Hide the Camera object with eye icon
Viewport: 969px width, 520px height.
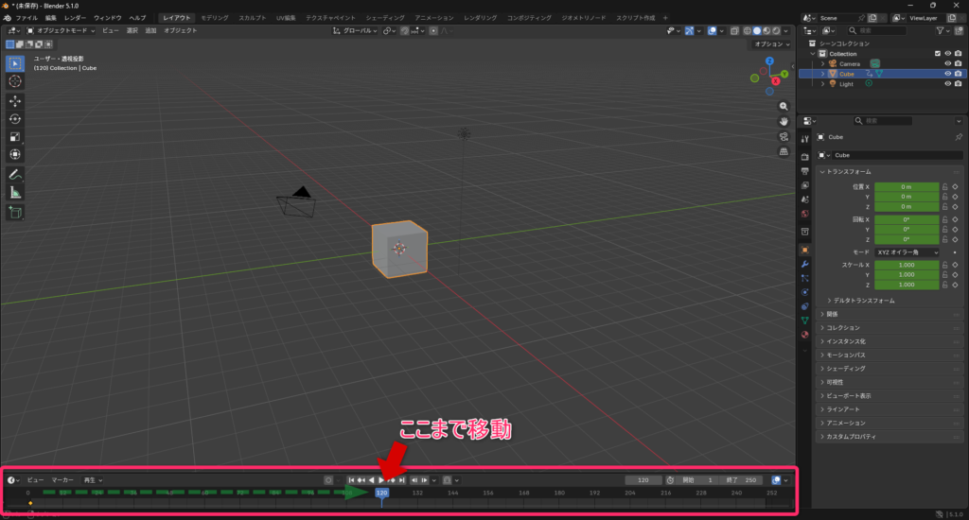pos(947,63)
